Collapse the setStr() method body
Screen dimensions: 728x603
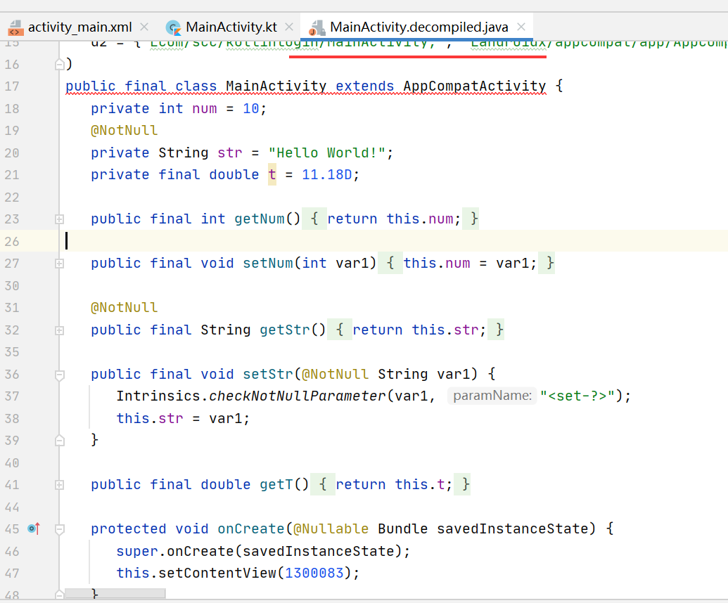tap(59, 375)
